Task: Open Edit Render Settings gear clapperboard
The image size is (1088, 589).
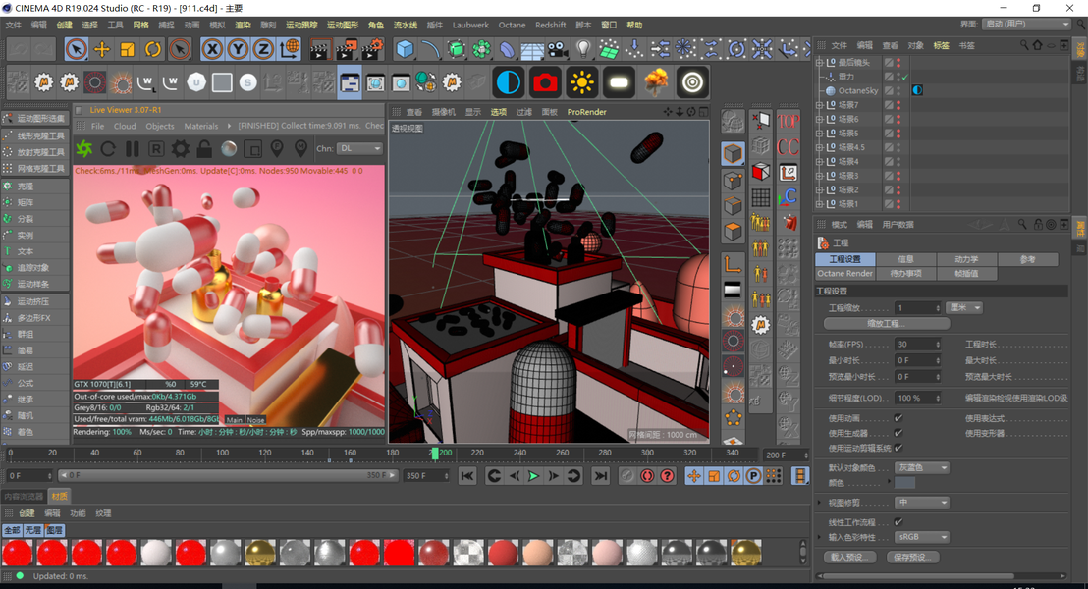Action: tap(372, 49)
